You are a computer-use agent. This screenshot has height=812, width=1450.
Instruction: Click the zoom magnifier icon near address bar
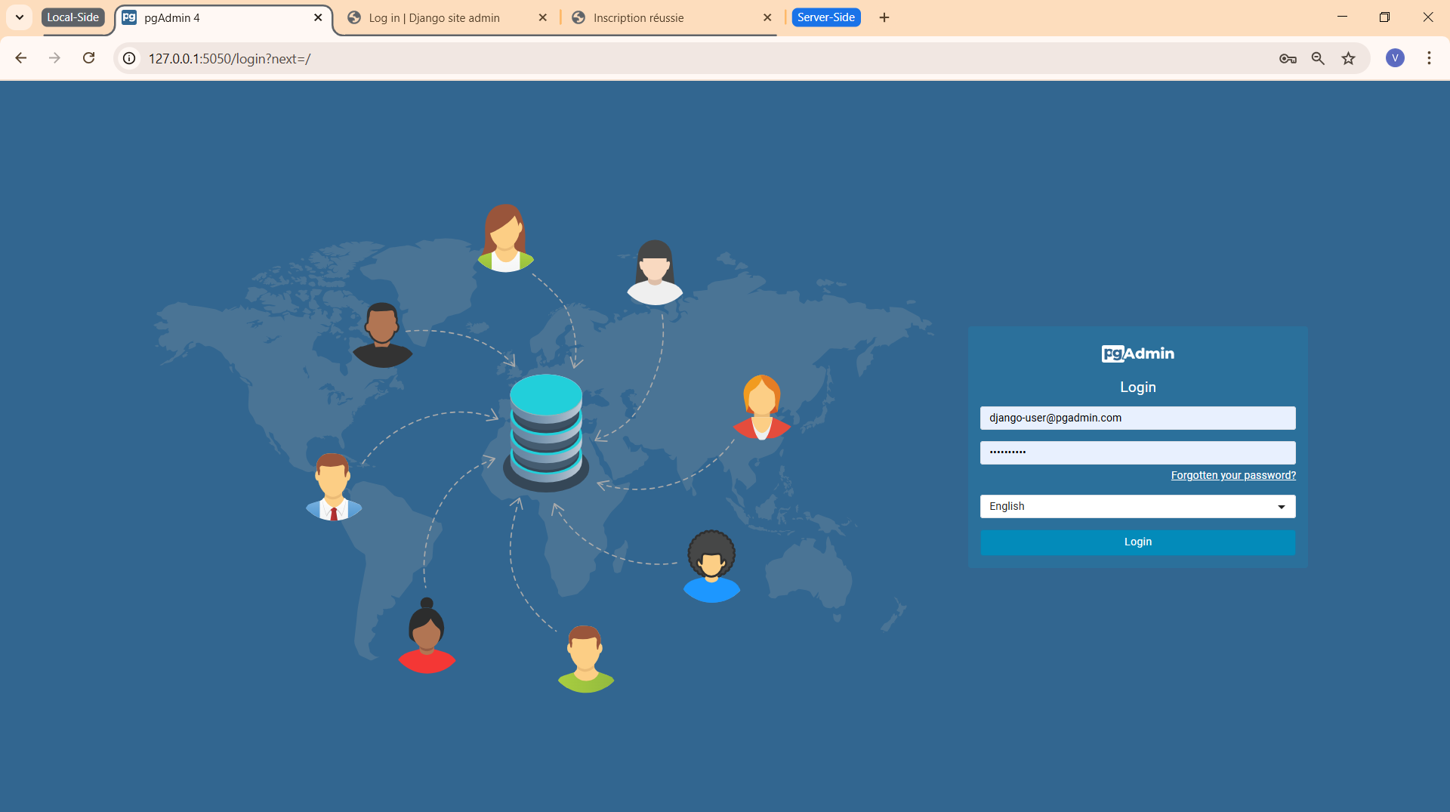(1318, 58)
